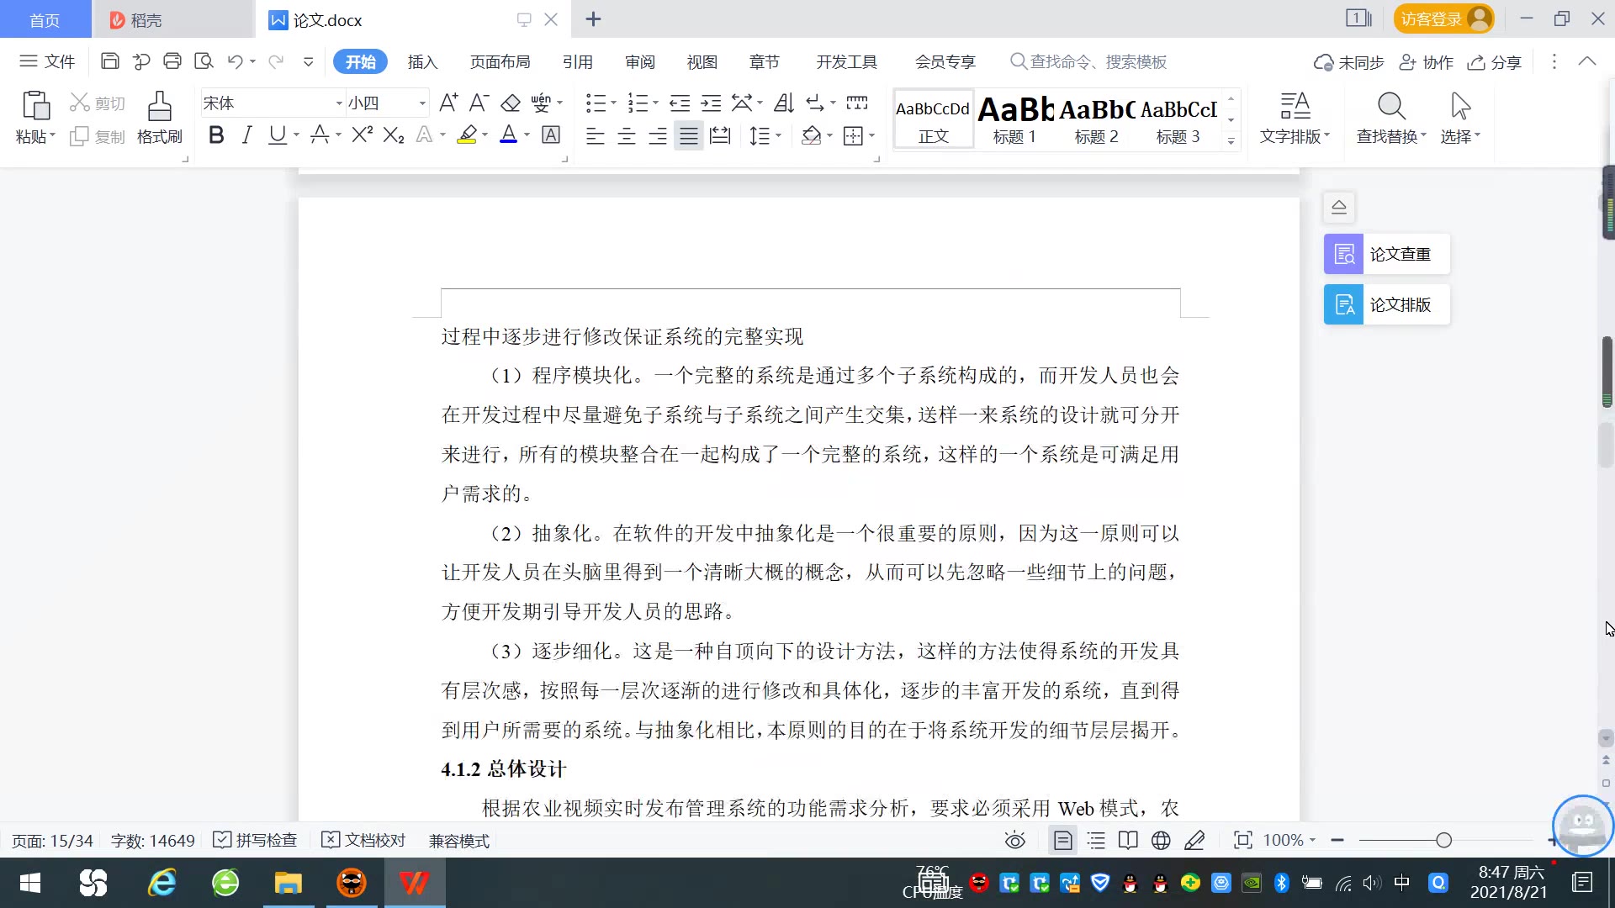Switch to reading layout view
This screenshot has height=908, width=1615.
coord(1128,840)
